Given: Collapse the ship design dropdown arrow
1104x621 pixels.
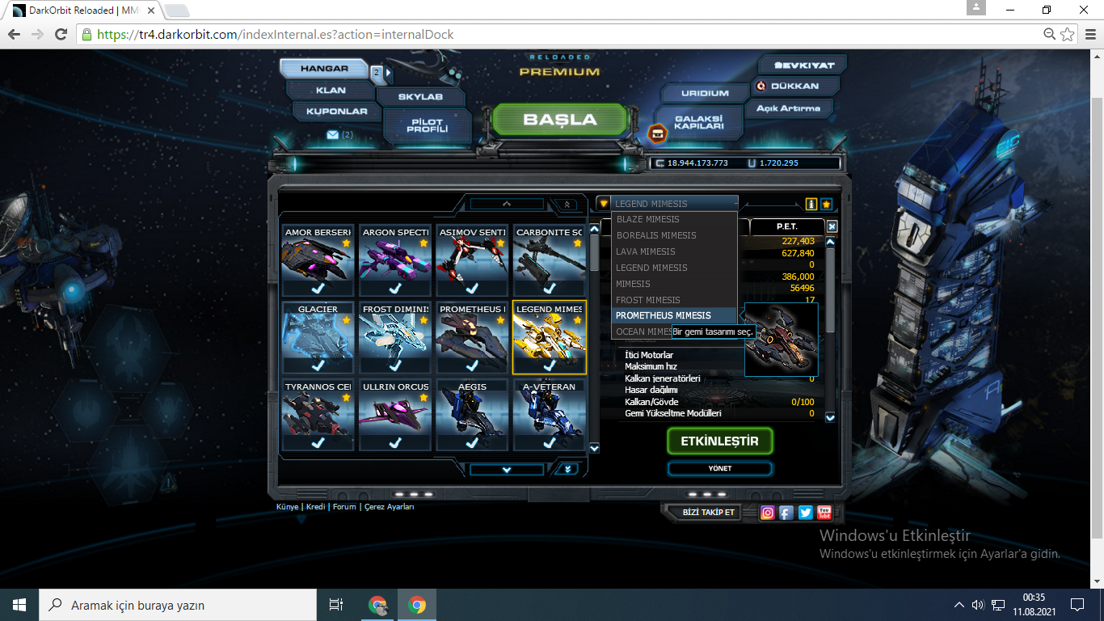Looking at the screenshot, I should (x=603, y=204).
